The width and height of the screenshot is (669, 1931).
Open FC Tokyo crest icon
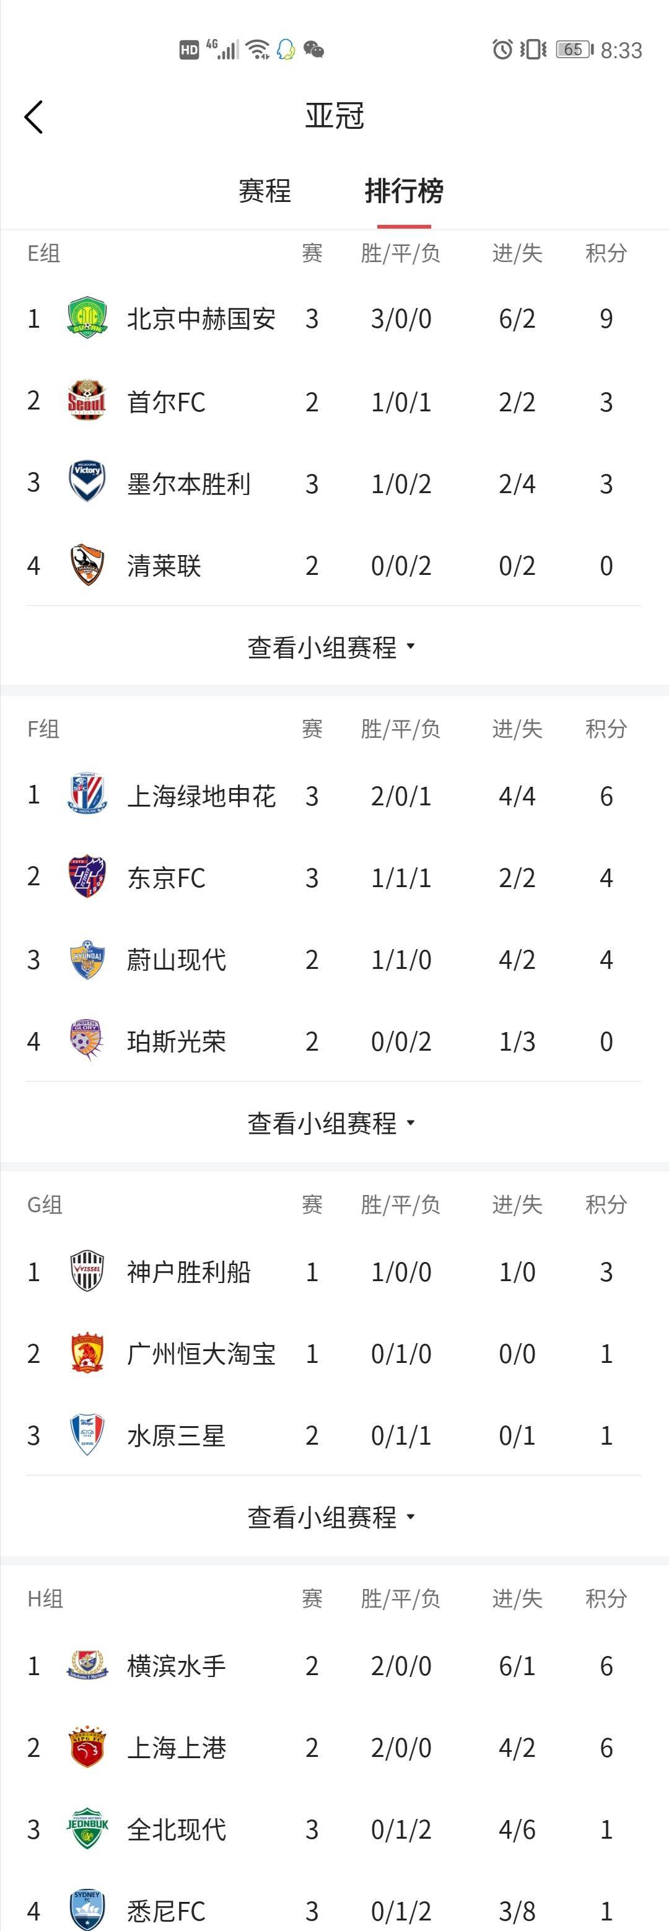(x=87, y=877)
